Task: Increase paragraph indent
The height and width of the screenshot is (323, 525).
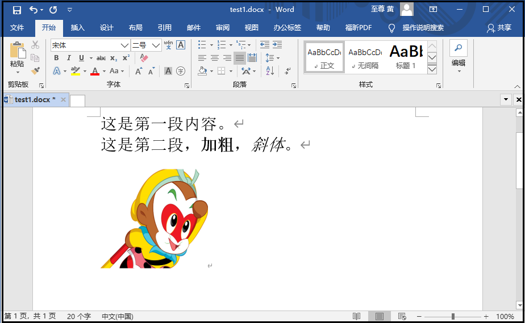Action: coord(277,44)
